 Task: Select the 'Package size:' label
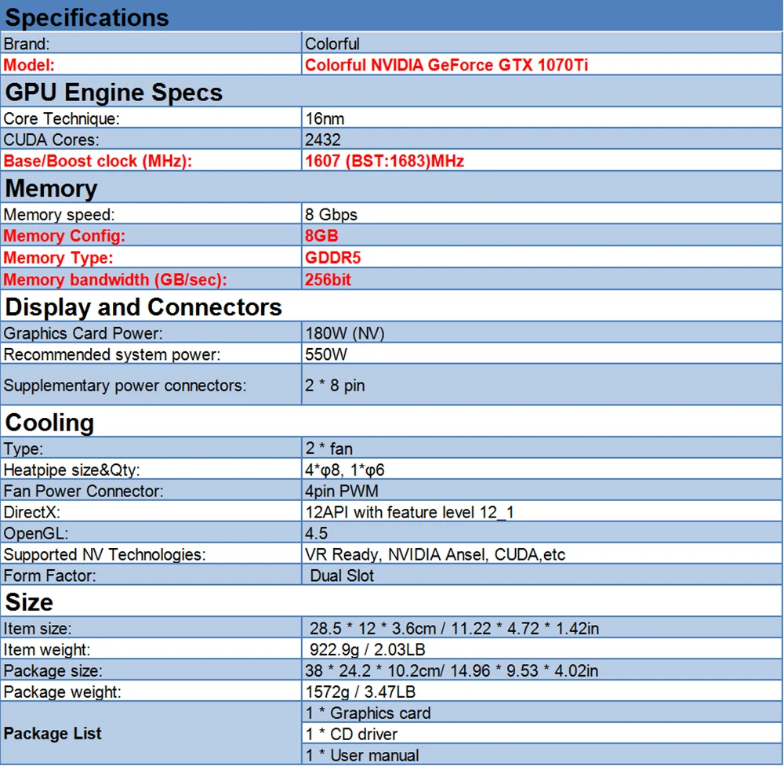53,671
